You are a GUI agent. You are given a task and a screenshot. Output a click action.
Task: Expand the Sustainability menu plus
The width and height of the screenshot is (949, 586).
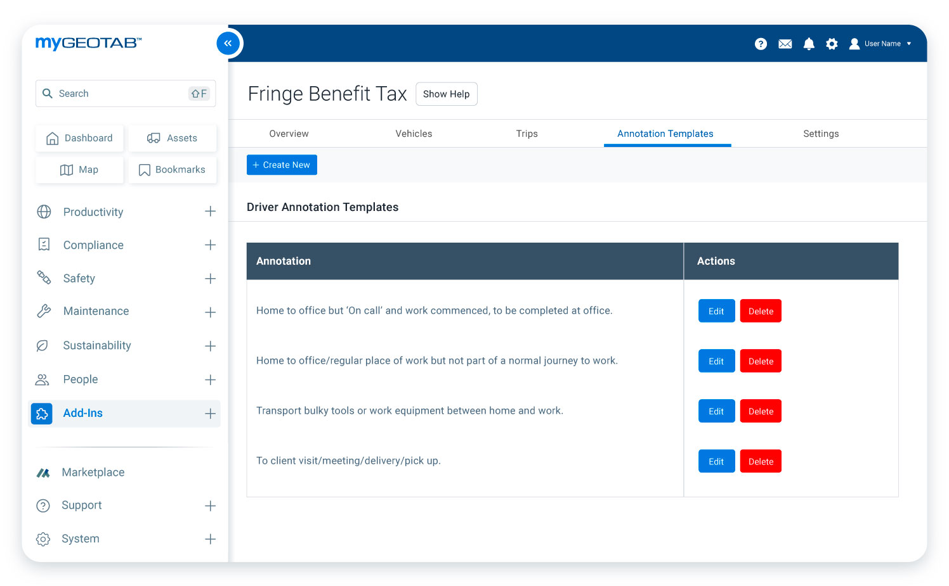coord(211,346)
